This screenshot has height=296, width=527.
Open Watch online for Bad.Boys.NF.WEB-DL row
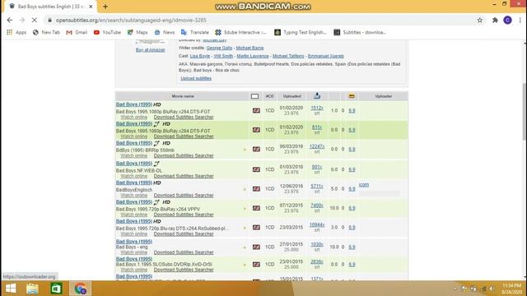point(133,176)
